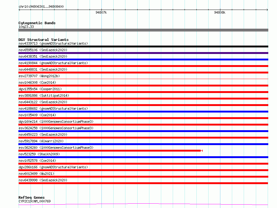The image size is (277, 208).
Task: Click the red bar for nsv6013499
Action: (143, 177)
